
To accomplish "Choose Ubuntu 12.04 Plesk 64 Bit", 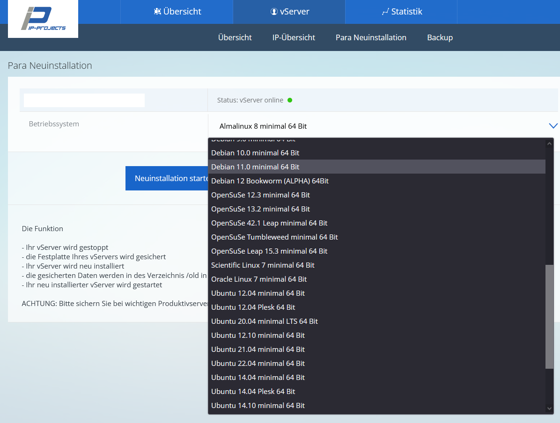I will (x=376, y=307).
